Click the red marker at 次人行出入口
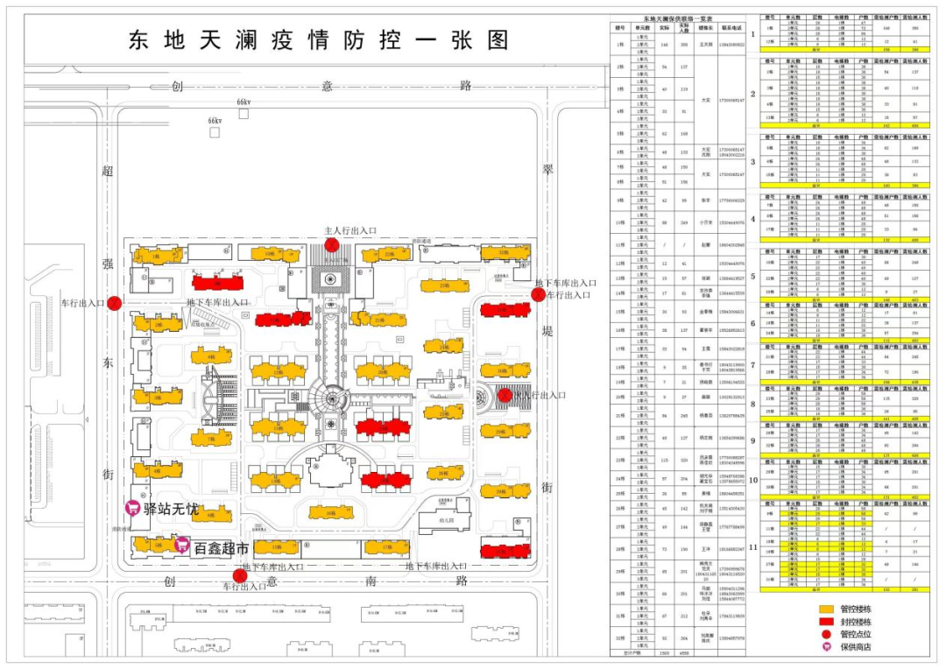This screenshot has width=946, height=669. [505, 395]
